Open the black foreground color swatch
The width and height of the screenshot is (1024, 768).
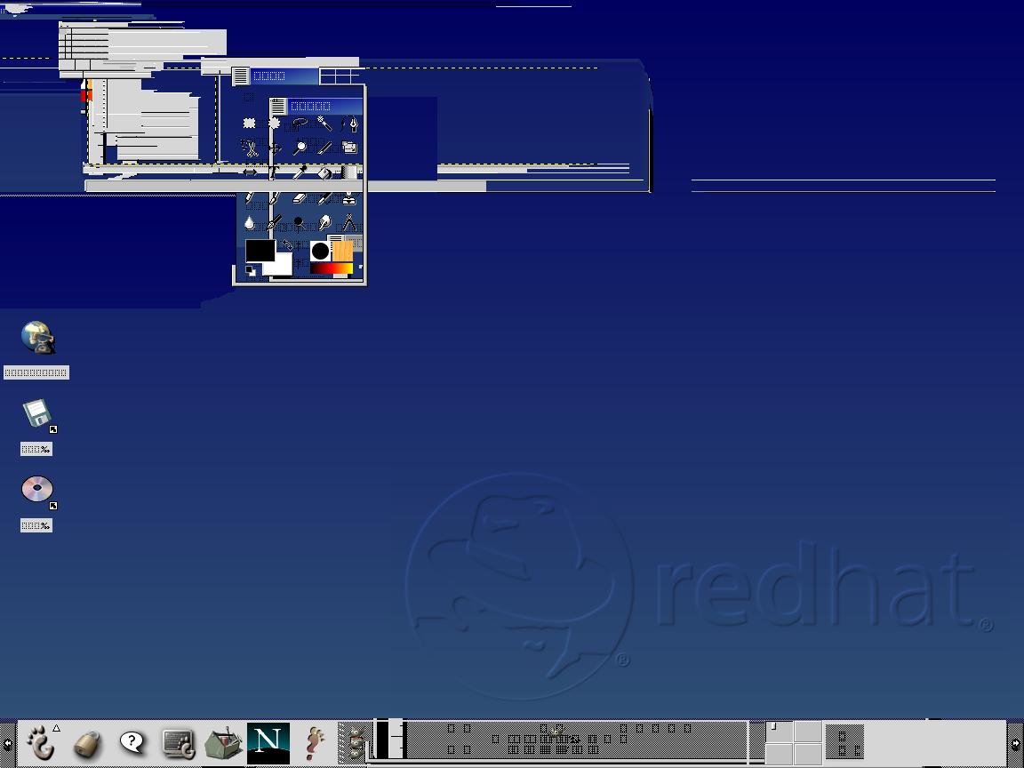pyautogui.click(x=260, y=250)
